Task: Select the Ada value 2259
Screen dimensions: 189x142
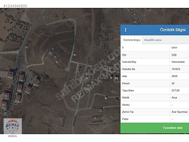Action: 174,76
